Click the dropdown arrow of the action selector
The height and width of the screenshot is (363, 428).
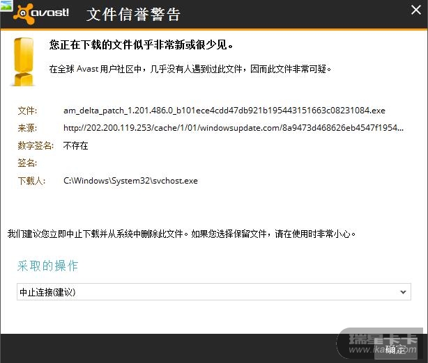tap(403, 292)
